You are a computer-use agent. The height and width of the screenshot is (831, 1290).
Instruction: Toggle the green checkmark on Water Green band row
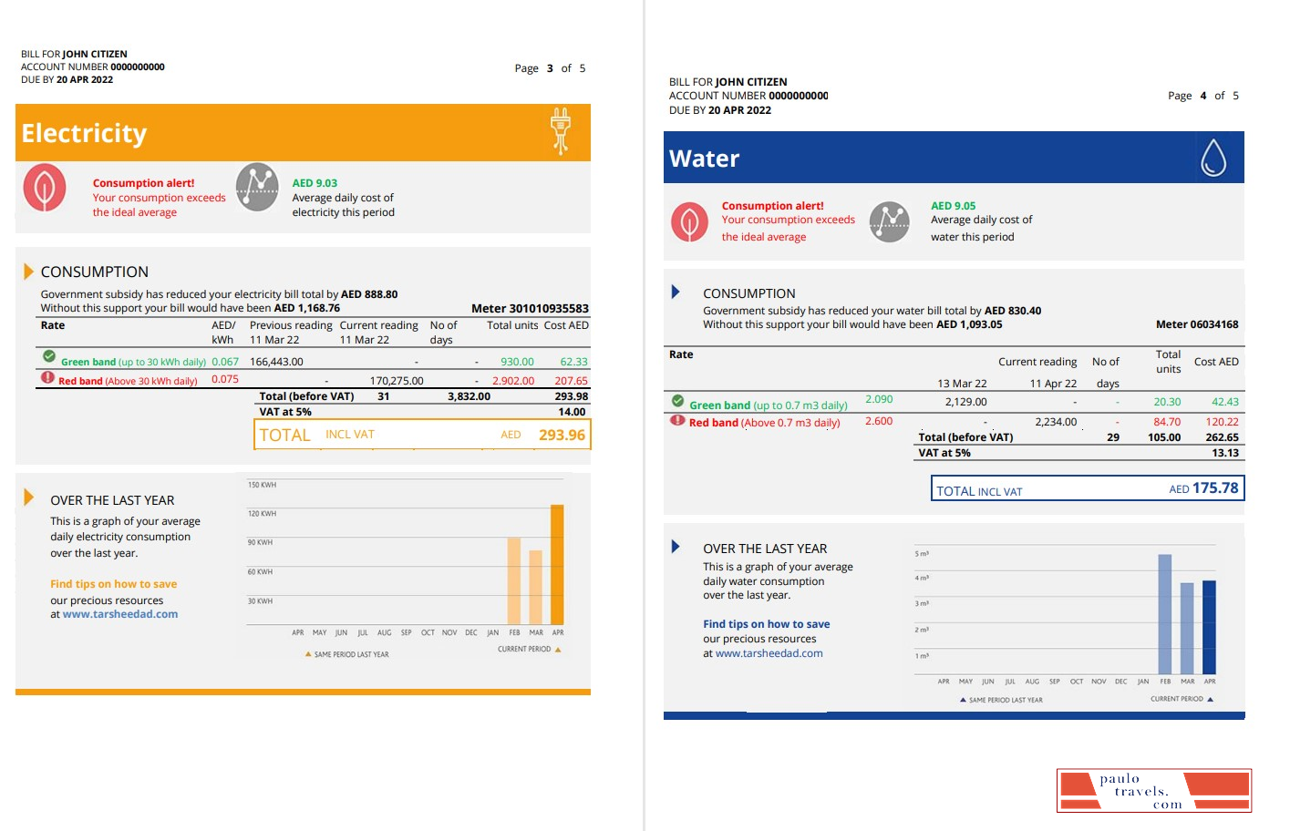click(676, 399)
